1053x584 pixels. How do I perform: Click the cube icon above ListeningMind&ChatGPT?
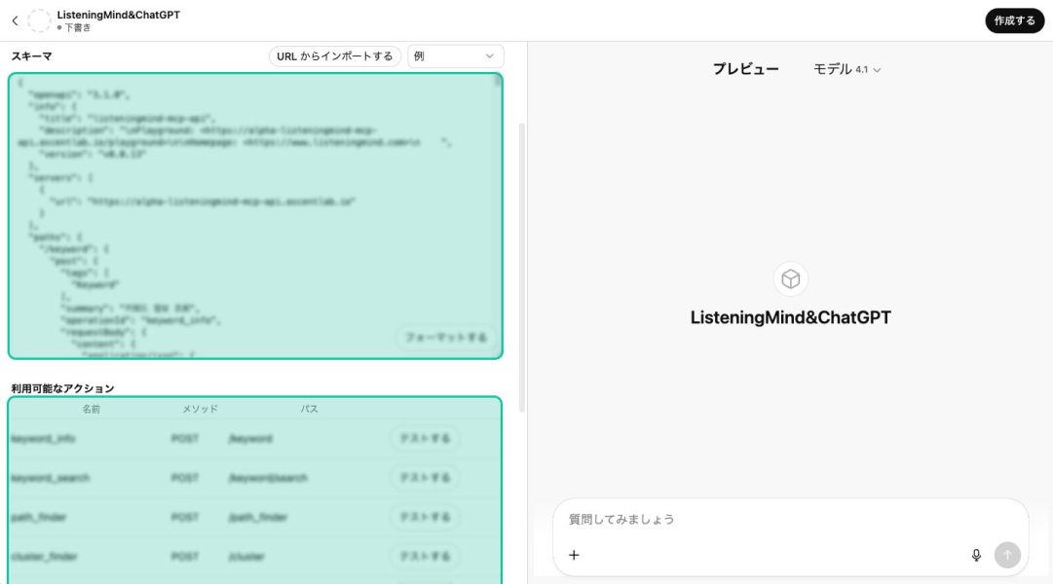point(790,279)
